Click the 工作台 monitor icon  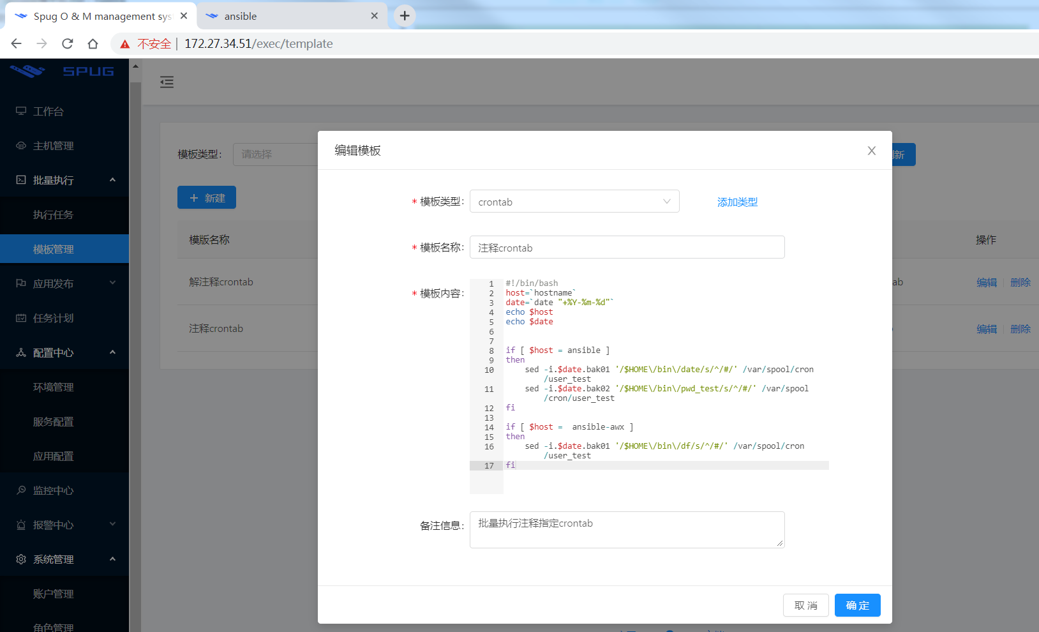tap(21, 111)
